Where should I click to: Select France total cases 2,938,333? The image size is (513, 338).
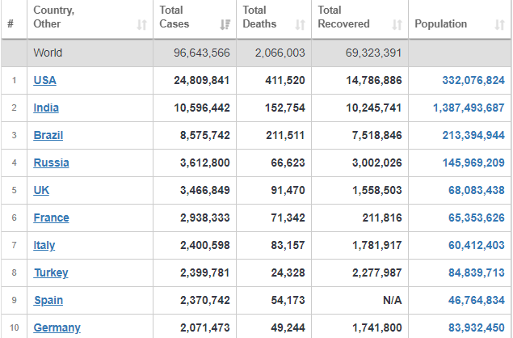click(x=205, y=218)
